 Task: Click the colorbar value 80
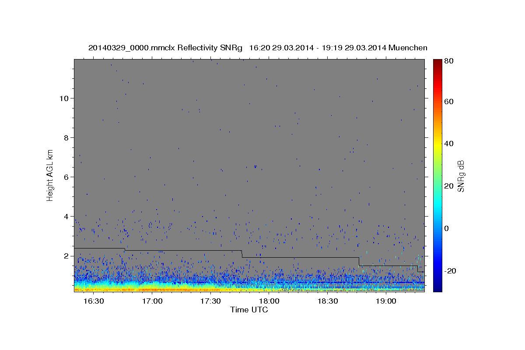point(450,61)
